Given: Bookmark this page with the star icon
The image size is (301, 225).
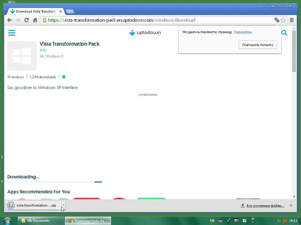Looking at the screenshot, I should [x=283, y=20].
